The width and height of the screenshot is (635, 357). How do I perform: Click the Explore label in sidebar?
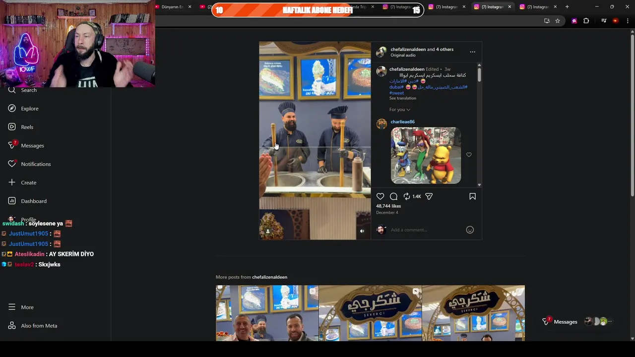coord(30,109)
